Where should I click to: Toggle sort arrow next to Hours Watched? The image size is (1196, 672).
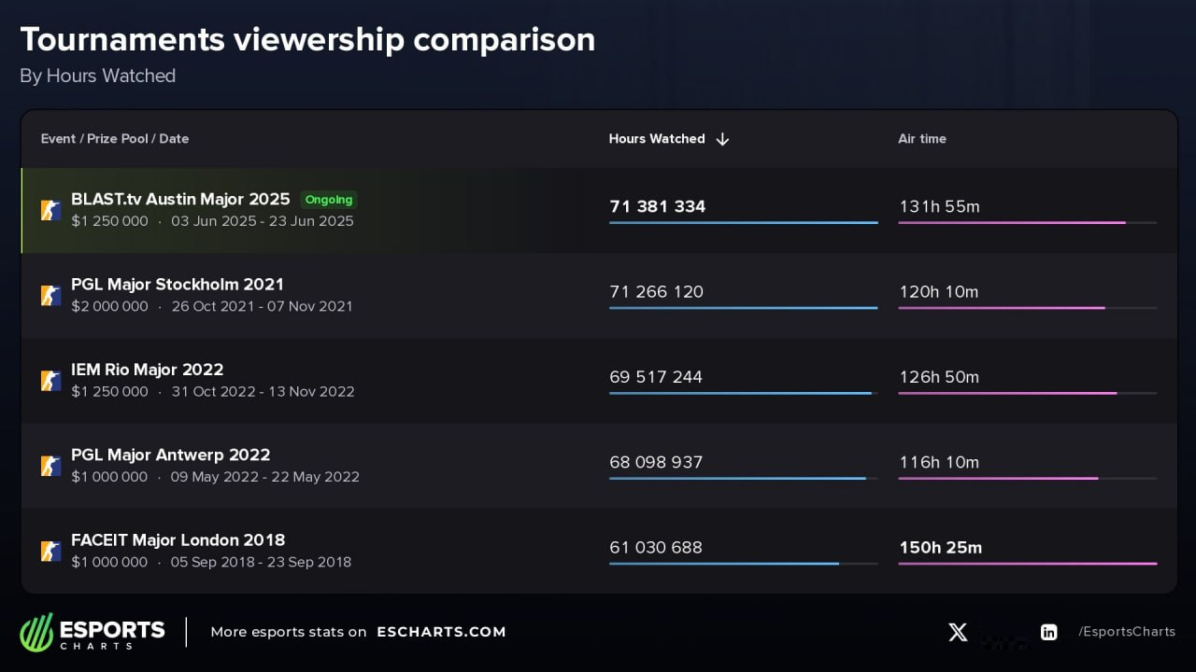click(722, 139)
